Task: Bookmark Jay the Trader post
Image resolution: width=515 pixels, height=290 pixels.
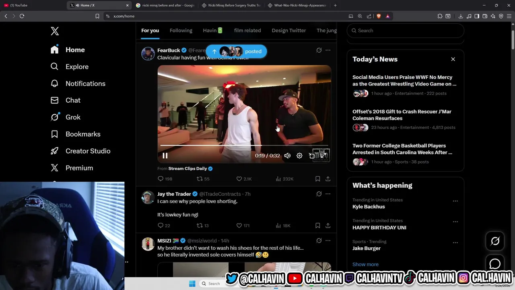Action: point(317,226)
